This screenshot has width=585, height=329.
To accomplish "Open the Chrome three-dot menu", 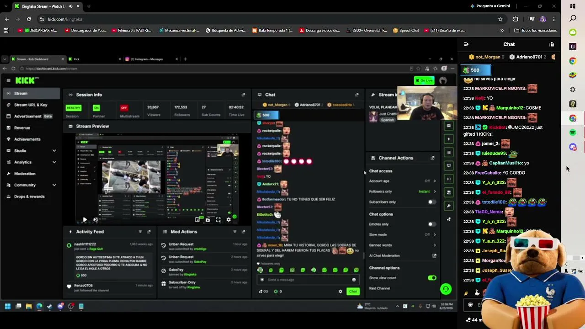I will pyautogui.click(x=553, y=19).
